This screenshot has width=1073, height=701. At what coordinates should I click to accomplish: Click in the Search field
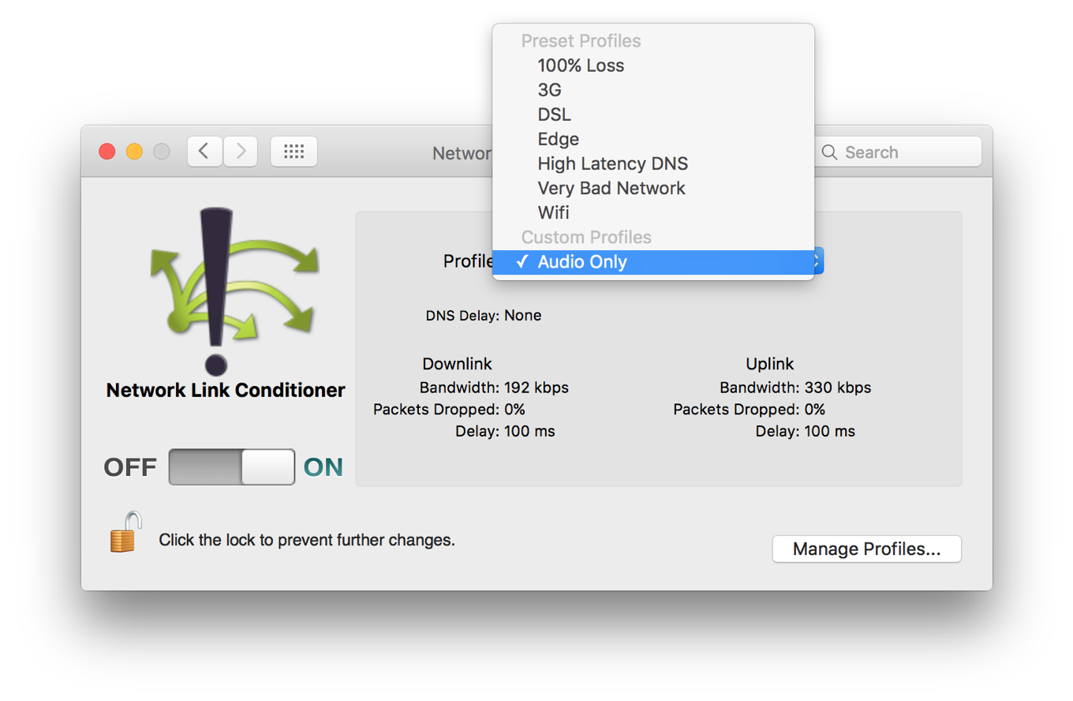point(907,152)
